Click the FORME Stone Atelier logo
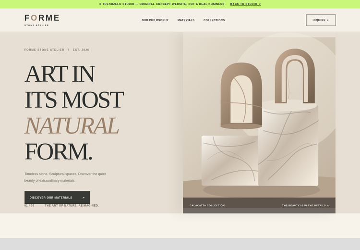This screenshot has width=360, height=250. point(42,20)
